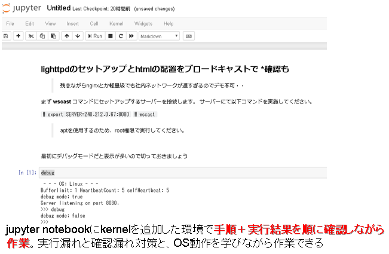Image resolution: width=389 pixels, height=254 pixels.
Task: Copy selected cells icon
Action: click(x=42, y=36)
